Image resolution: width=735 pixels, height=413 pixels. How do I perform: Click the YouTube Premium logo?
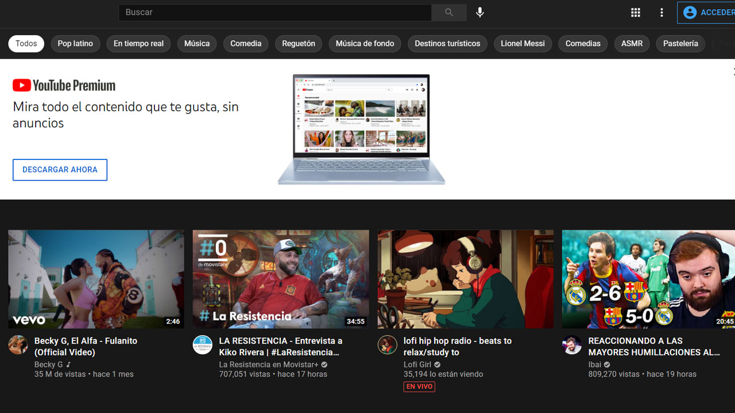point(64,85)
